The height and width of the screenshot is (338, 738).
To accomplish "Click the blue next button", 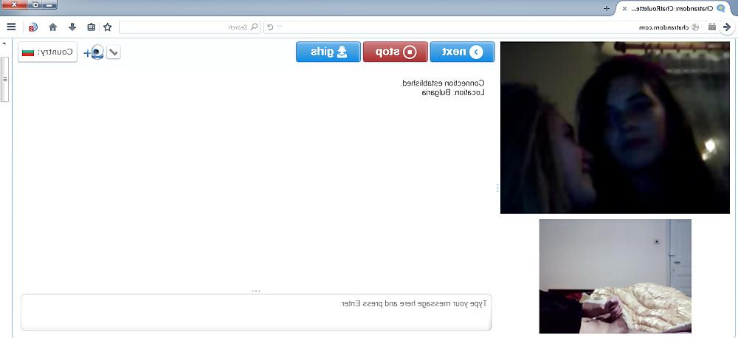I will (462, 52).
